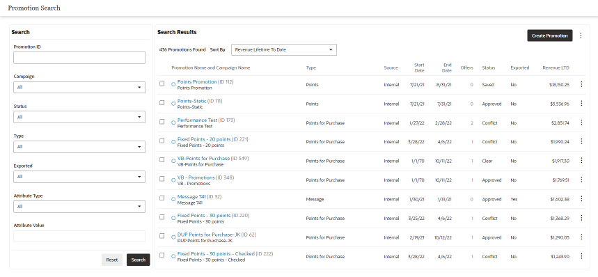598x277 pixels.
Task: Click the Reset button
Action: pos(112,260)
